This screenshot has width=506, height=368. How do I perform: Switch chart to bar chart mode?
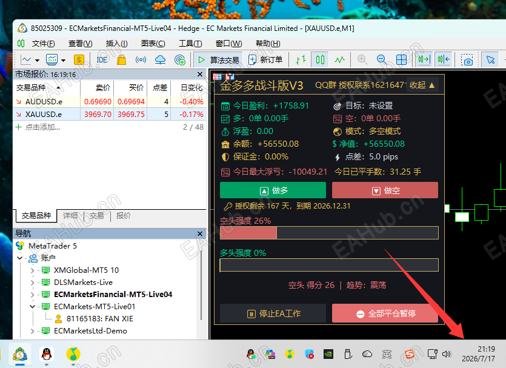point(301,60)
